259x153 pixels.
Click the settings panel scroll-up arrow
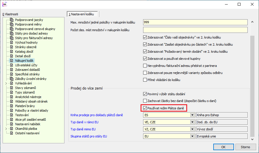pos(252,22)
